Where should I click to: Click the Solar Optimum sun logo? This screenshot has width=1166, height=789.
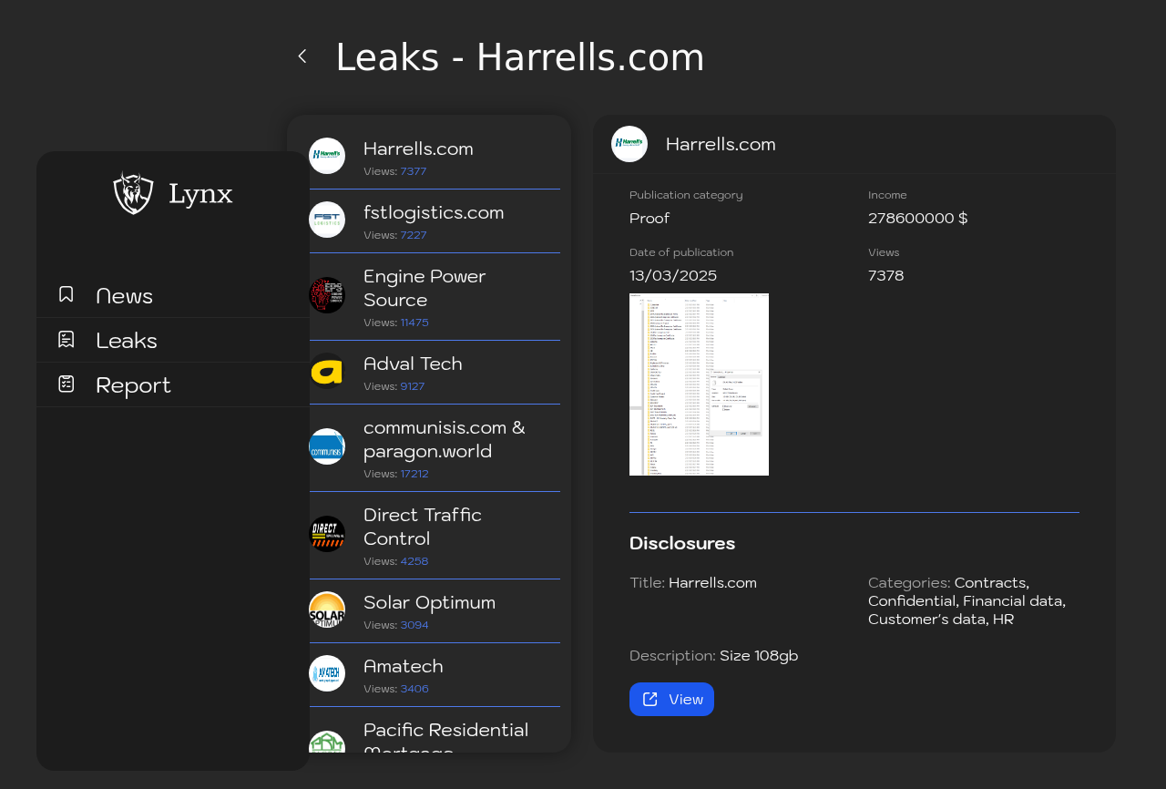327,610
